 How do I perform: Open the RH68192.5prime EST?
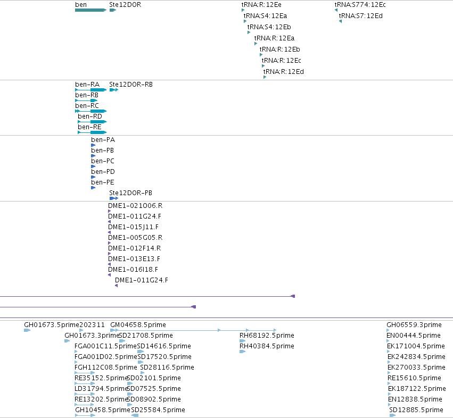[267, 336]
